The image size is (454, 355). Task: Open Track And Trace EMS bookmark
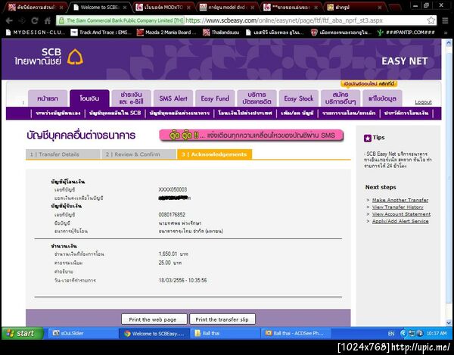click(101, 33)
